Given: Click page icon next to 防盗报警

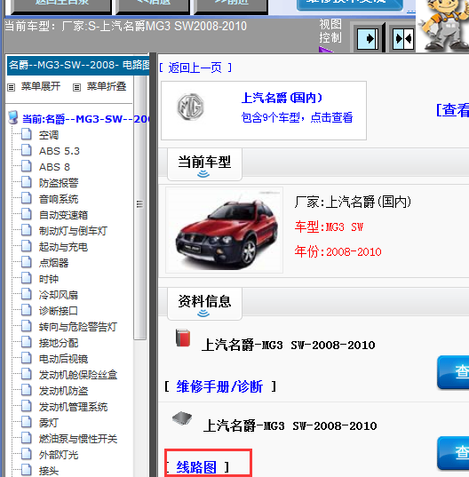Looking at the screenshot, I should [x=27, y=182].
